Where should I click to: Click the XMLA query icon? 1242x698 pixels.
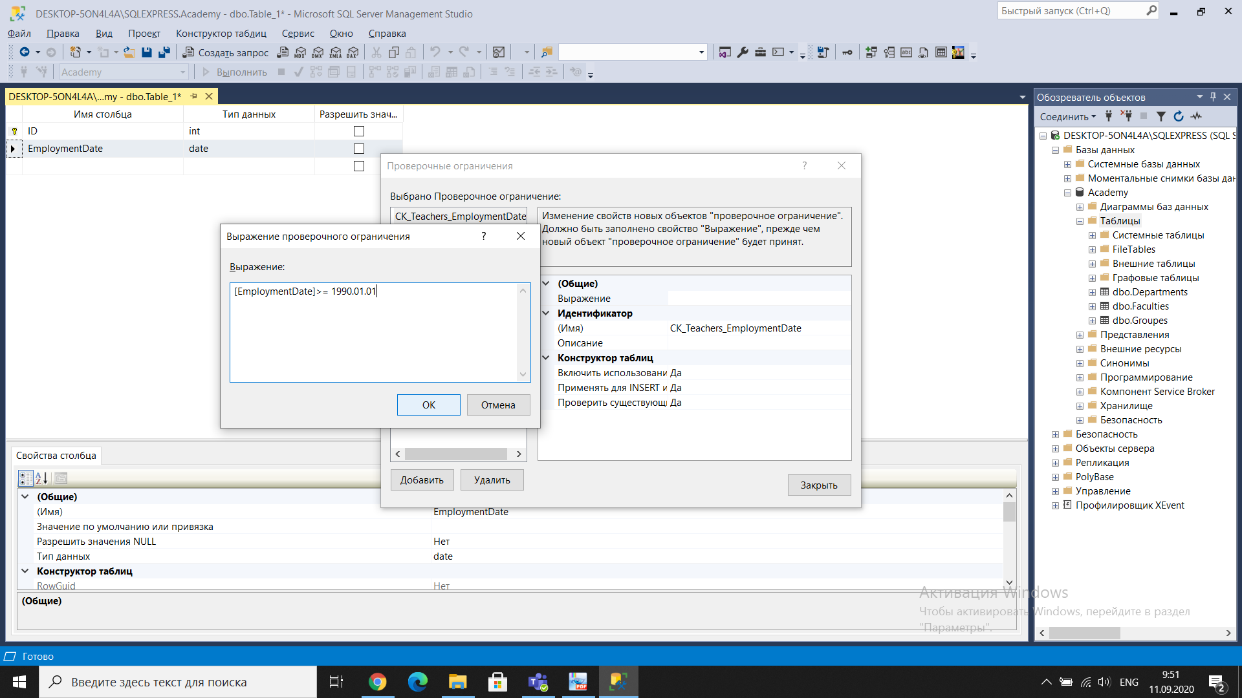pos(335,52)
